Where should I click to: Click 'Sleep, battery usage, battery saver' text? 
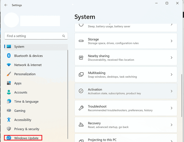pos(109,26)
